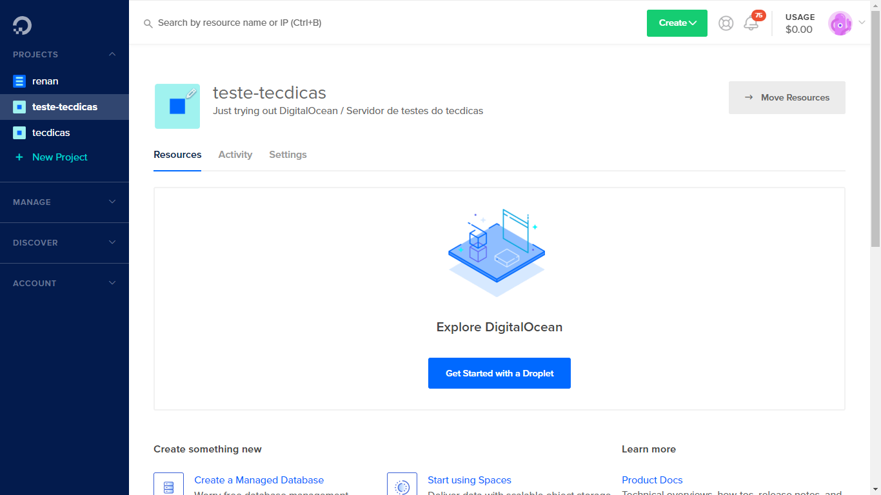Expand the Account section

[x=64, y=283]
